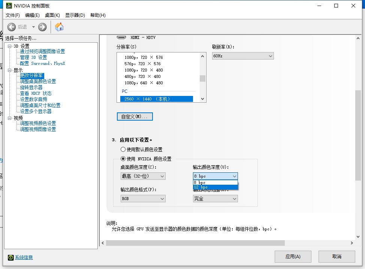
Task: Click the HDMI connector icon
Action: 121,37
